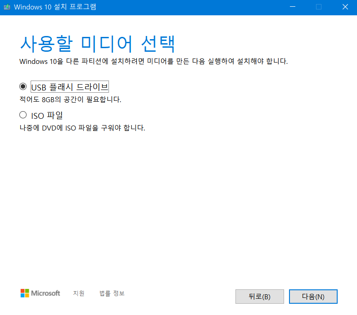Open the 법률 정보 link
The height and width of the screenshot is (315, 357).
[x=112, y=293]
